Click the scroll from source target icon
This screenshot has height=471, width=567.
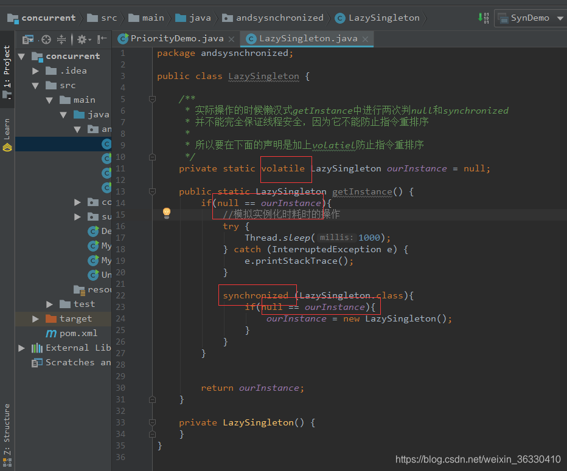46,40
